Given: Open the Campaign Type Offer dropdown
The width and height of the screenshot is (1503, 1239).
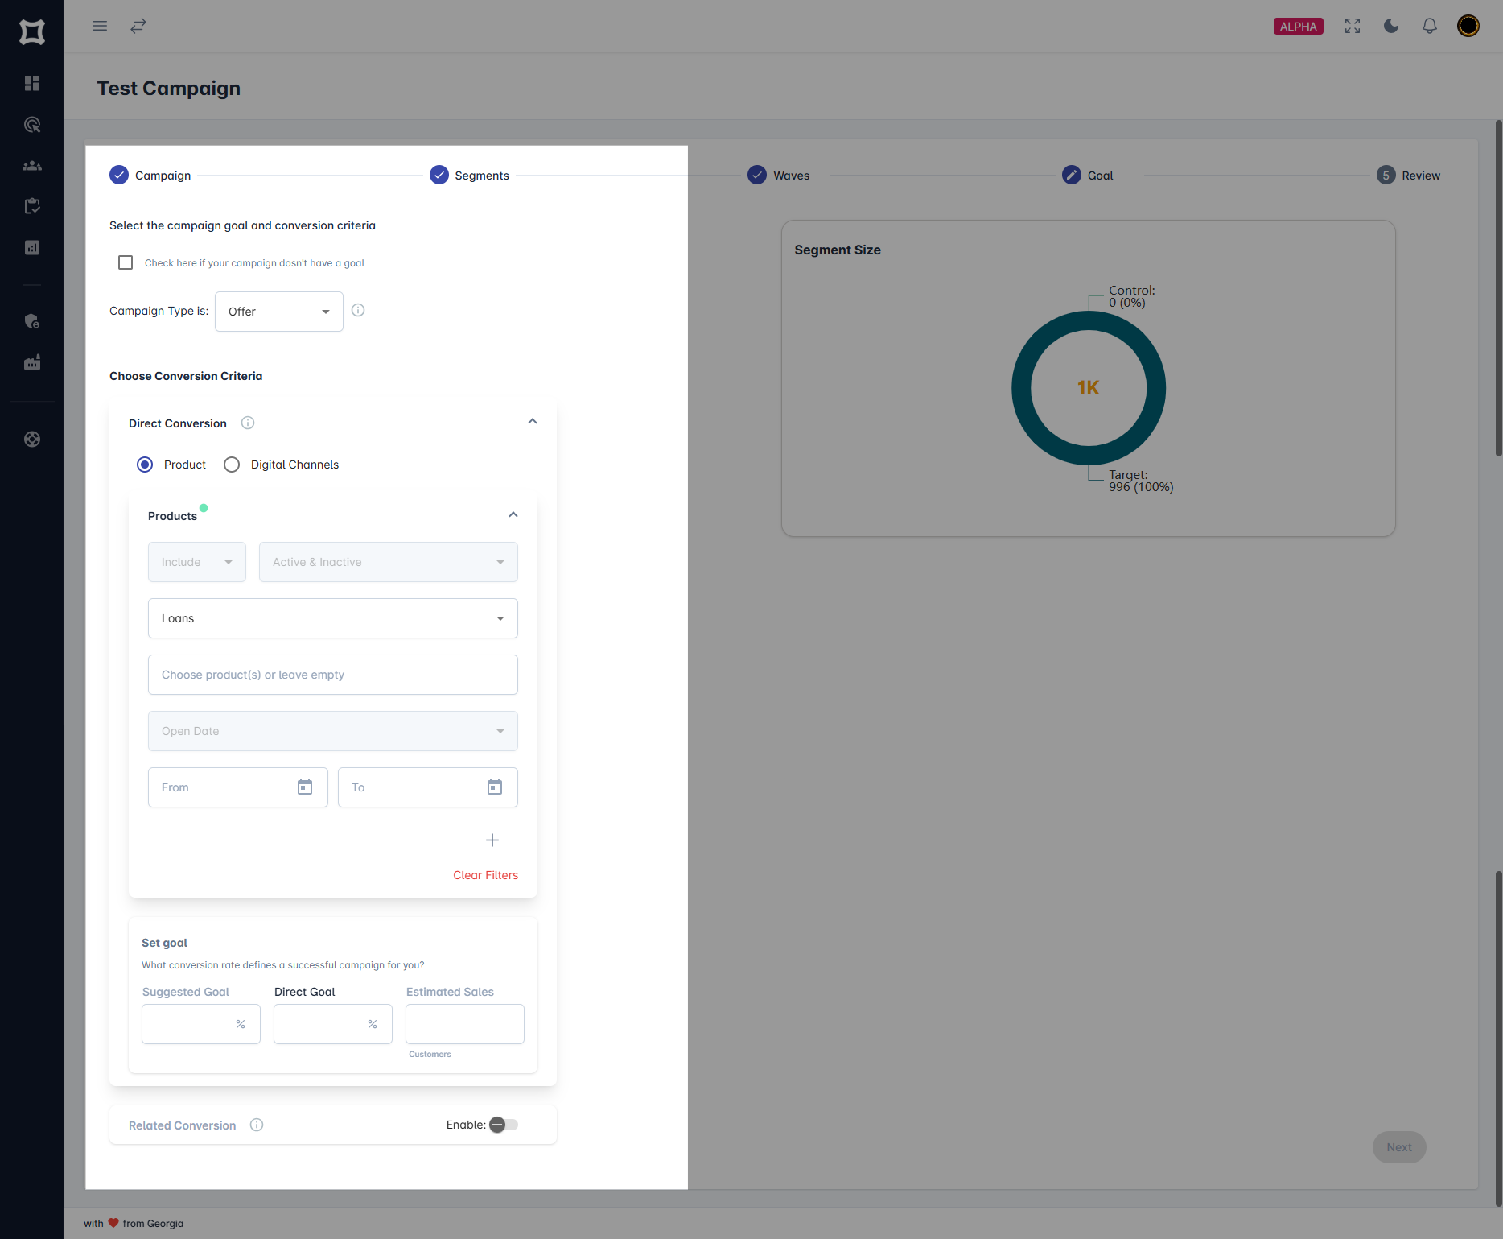Looking at the screenshot, I should [x=279, y=312].
